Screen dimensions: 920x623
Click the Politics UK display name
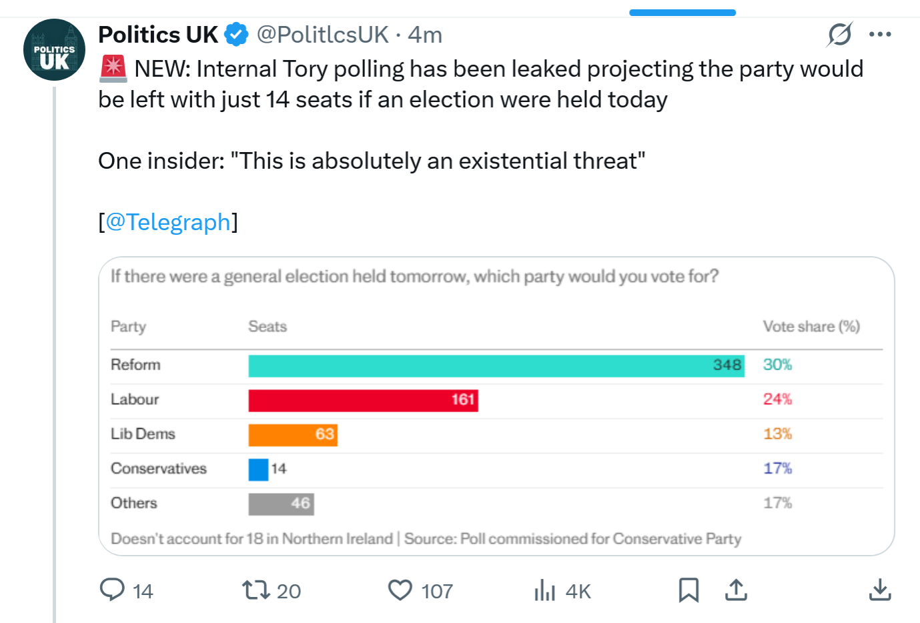pos(158,34)
